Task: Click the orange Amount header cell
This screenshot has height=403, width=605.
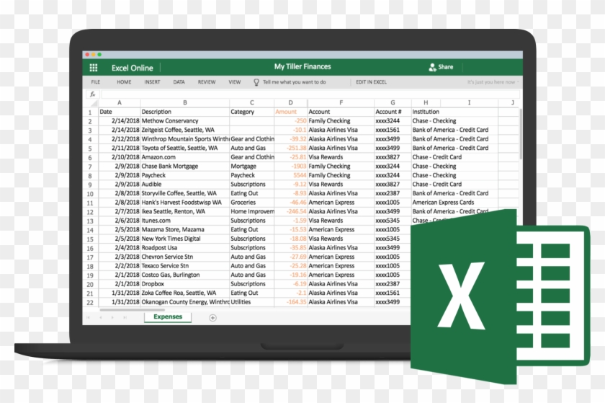Action: 290,112
